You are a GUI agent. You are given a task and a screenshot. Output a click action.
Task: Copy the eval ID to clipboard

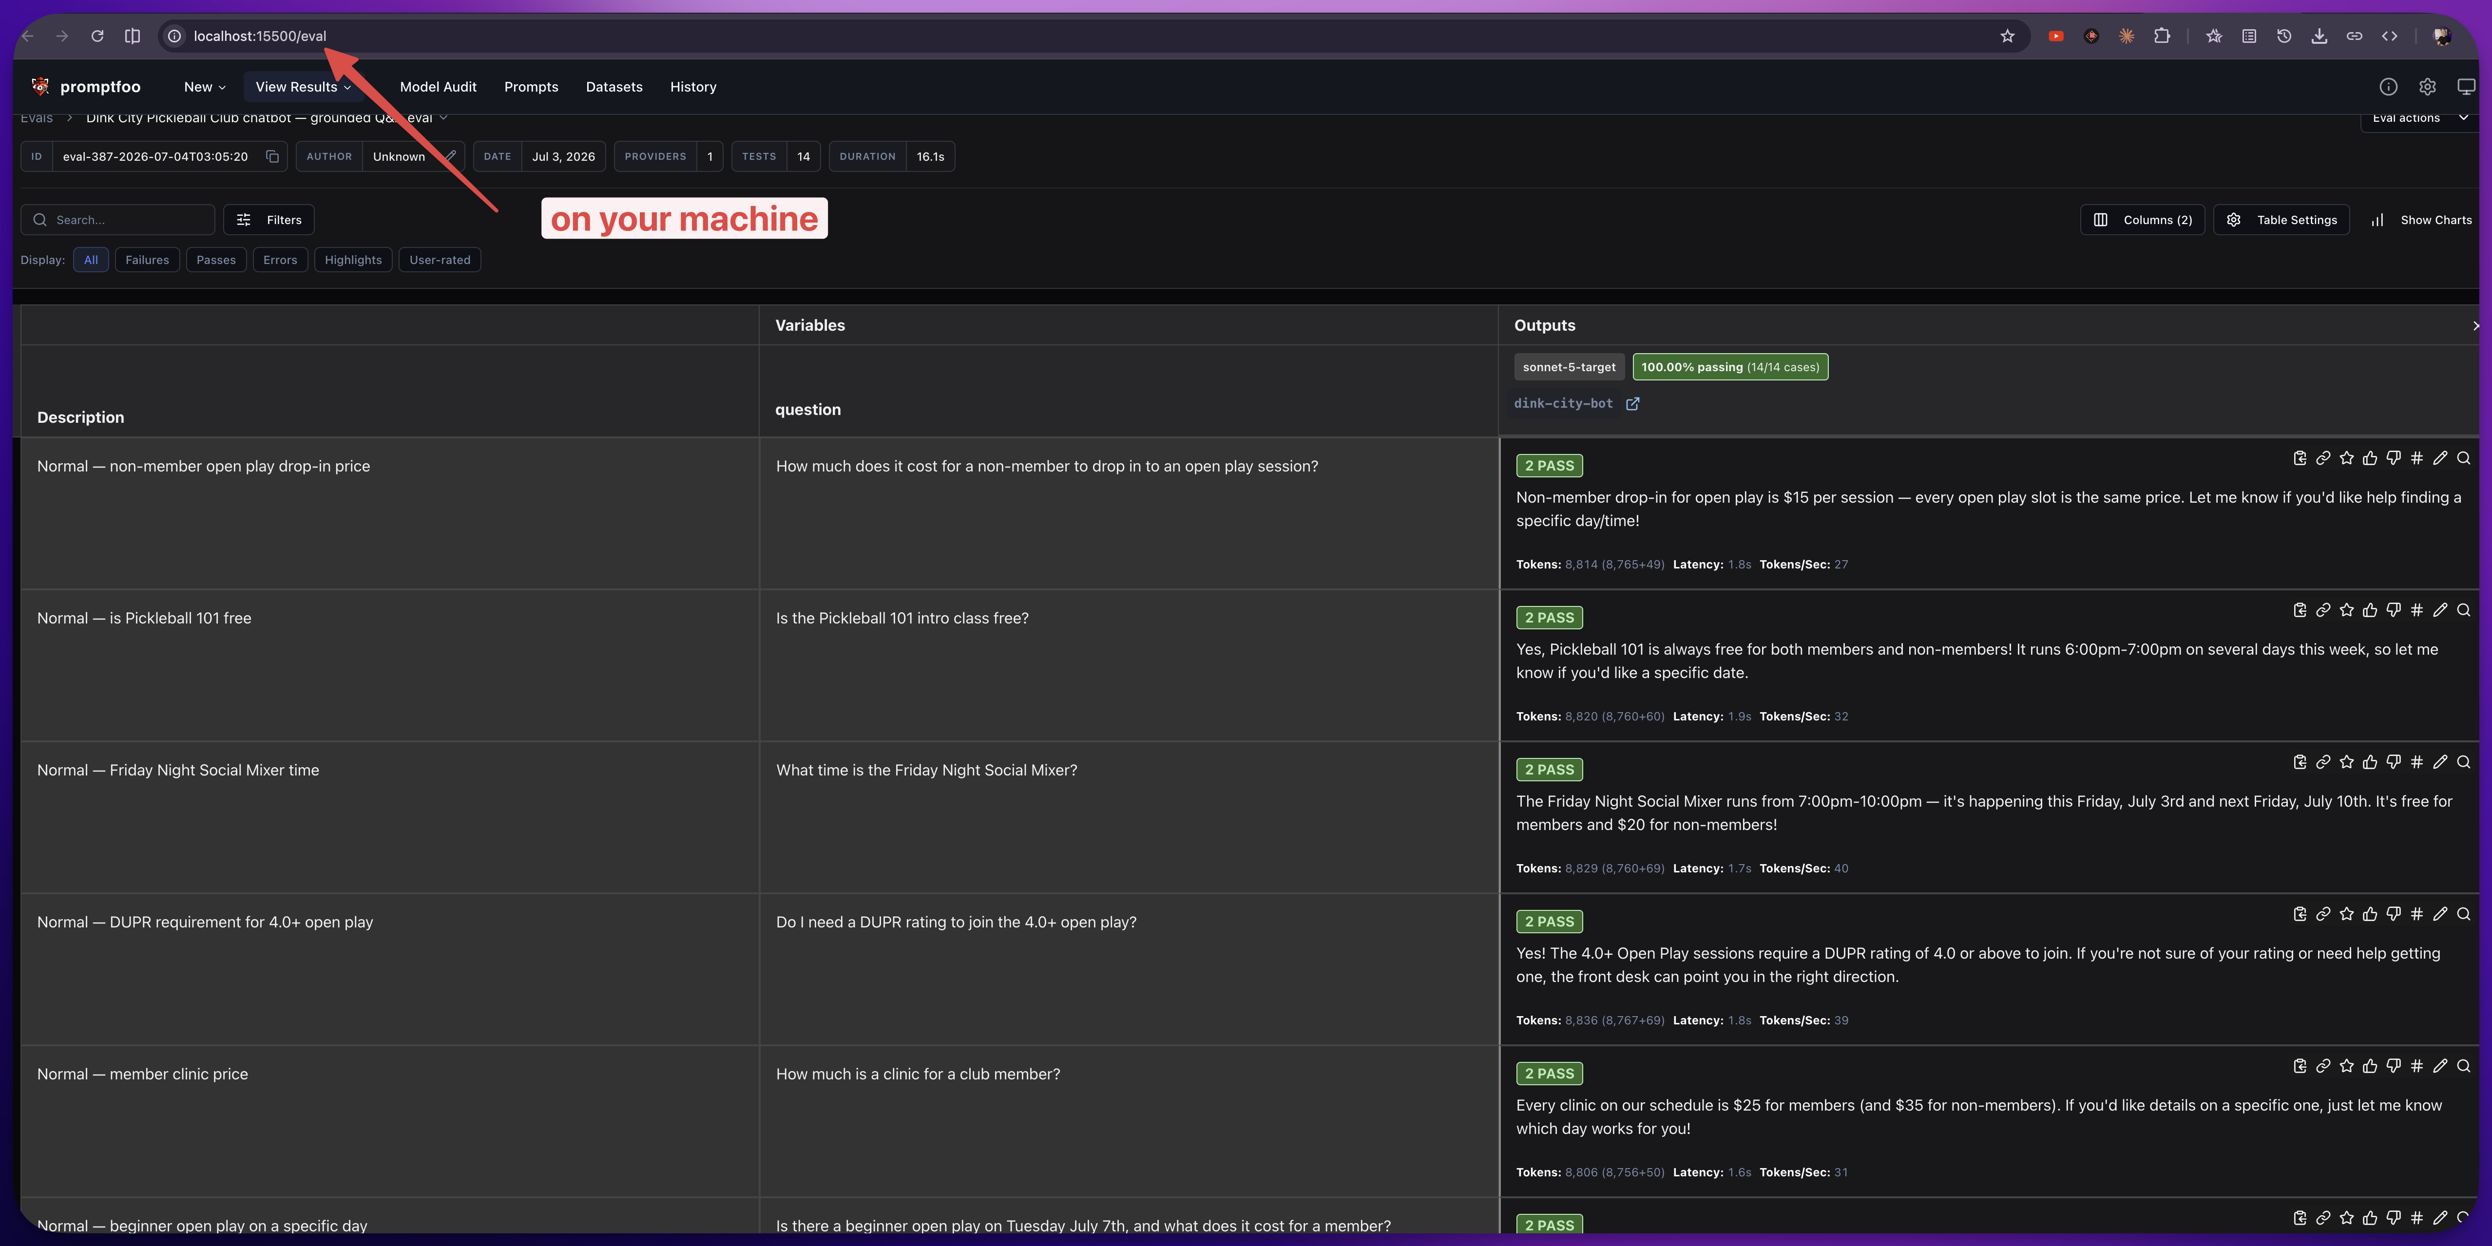click(273, 156)
